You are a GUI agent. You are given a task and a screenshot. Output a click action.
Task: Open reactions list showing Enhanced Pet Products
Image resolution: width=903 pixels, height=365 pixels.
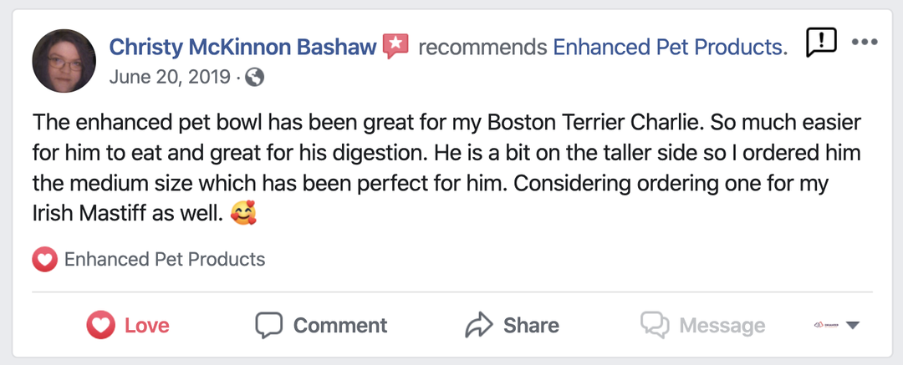165,260
